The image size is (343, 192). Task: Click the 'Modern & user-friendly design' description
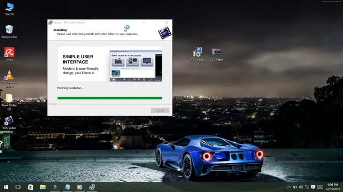80,71
